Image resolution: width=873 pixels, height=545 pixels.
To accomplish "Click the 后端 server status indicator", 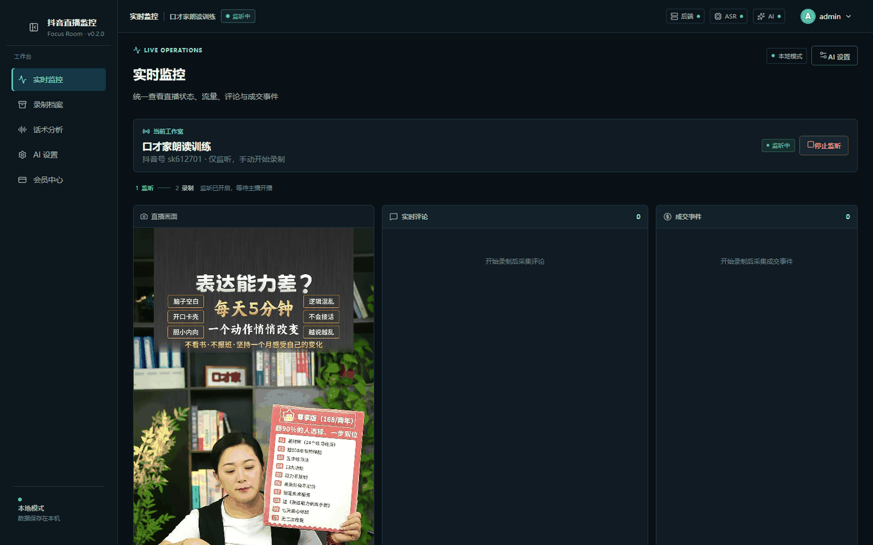I will pyautogui.click(x=685, y=16).
